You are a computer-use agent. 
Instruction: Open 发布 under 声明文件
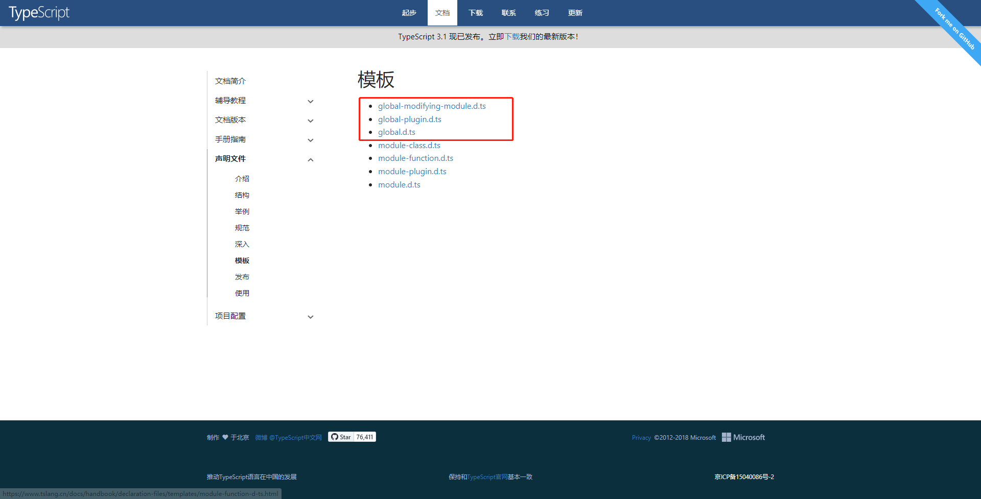pos(242,277)
